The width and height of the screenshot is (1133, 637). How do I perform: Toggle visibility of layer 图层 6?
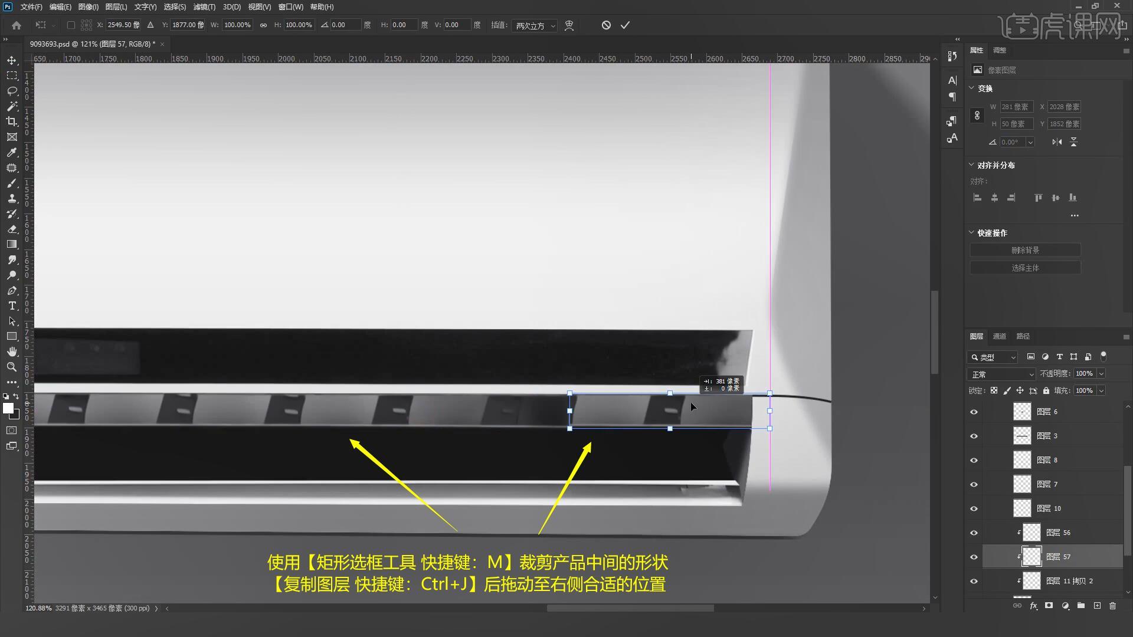(974, 412)
